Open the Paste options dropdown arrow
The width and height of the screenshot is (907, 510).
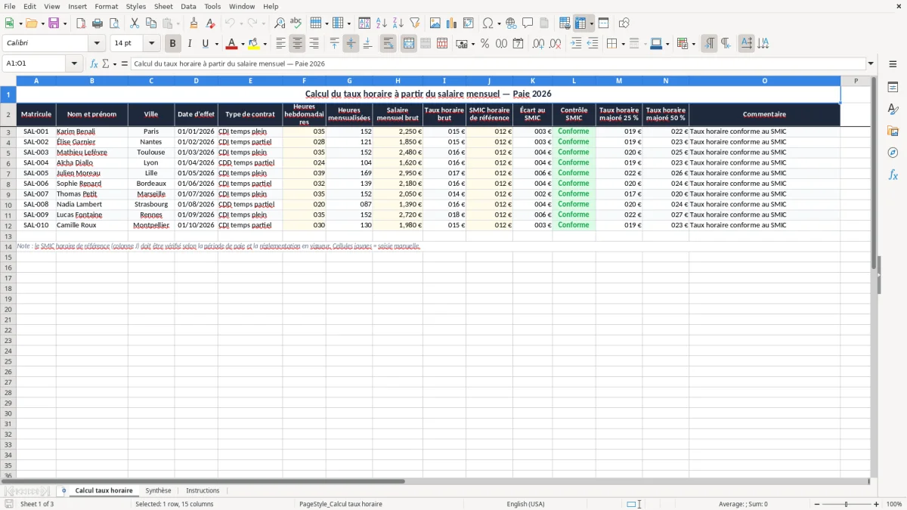(178, 23)
